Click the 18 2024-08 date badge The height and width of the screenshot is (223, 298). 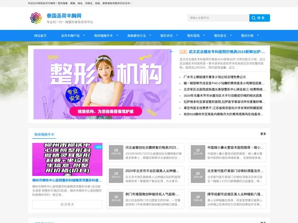coord(116,152)
